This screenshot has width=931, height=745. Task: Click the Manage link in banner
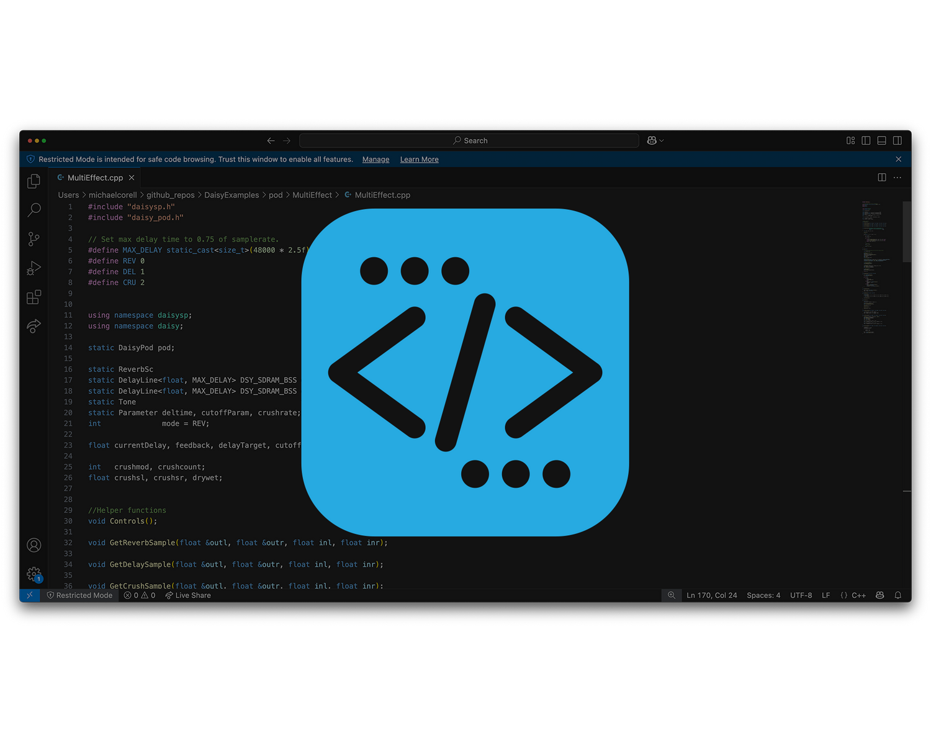pos(376,160)
